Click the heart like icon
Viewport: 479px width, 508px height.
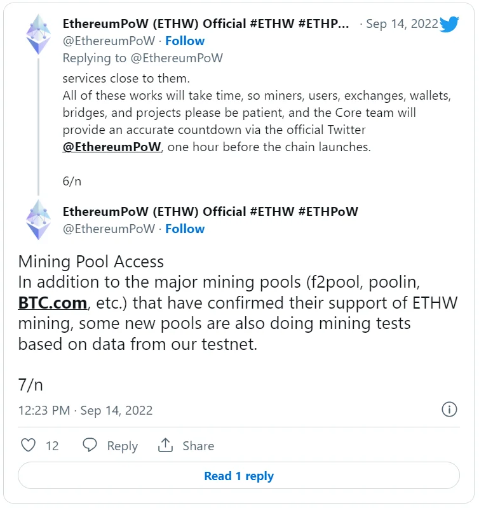click(29, 445)
